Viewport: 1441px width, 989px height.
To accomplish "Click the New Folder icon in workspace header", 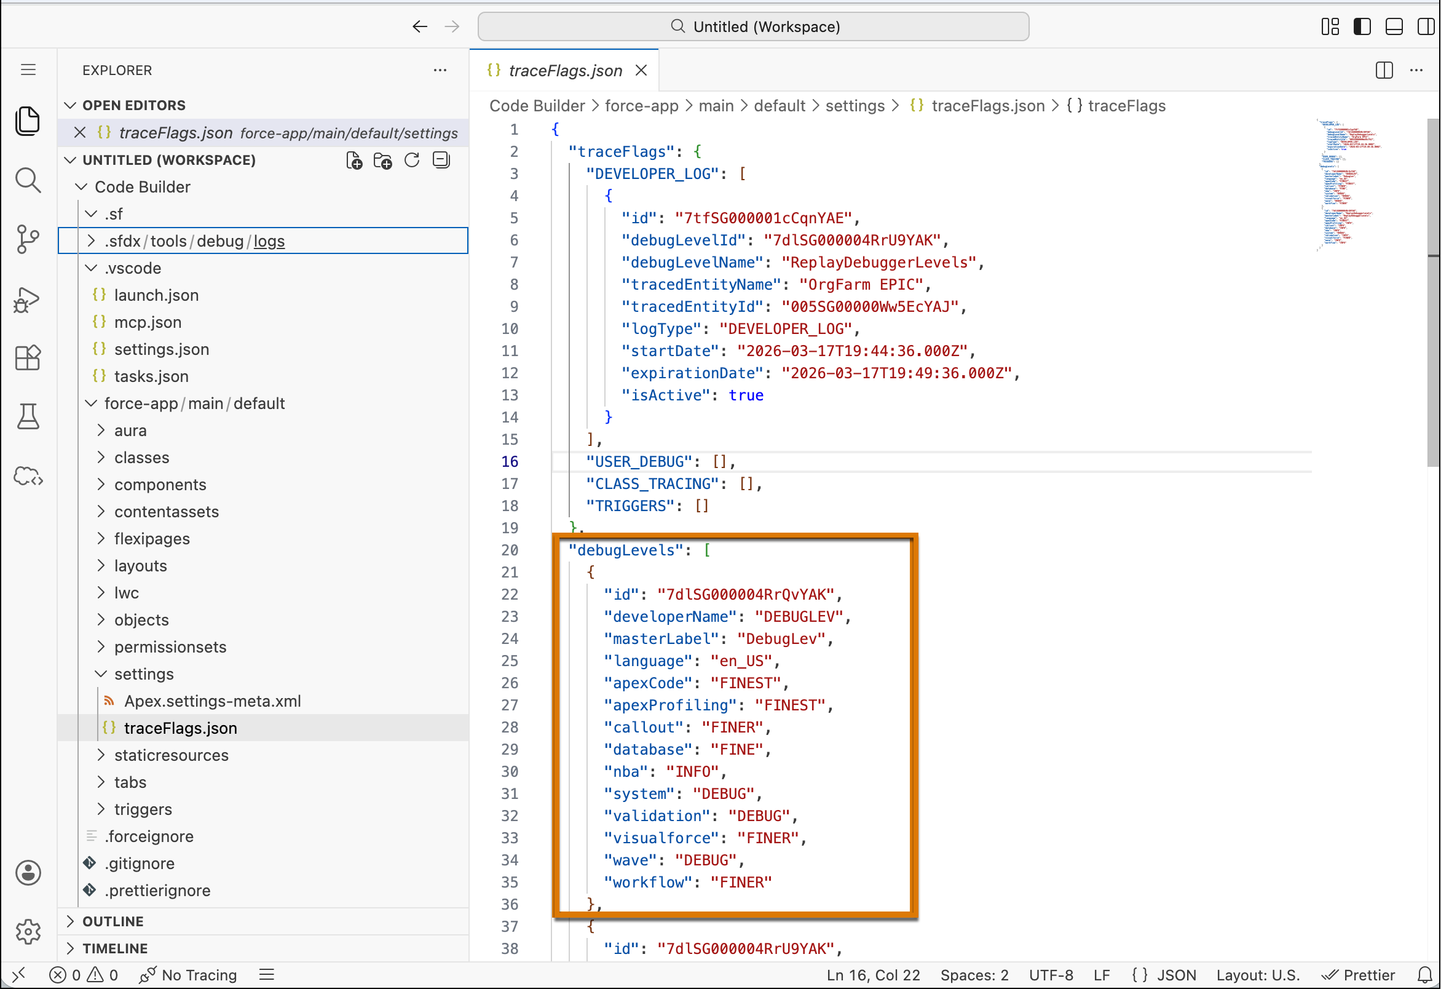I will [383, 161].
